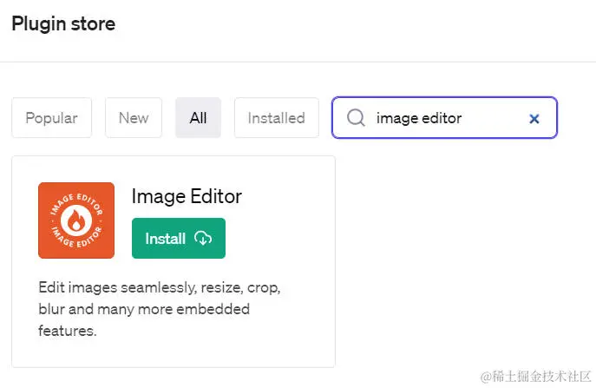Open the Popular plugins tab

pyautogui.click(x=51, y=117)
